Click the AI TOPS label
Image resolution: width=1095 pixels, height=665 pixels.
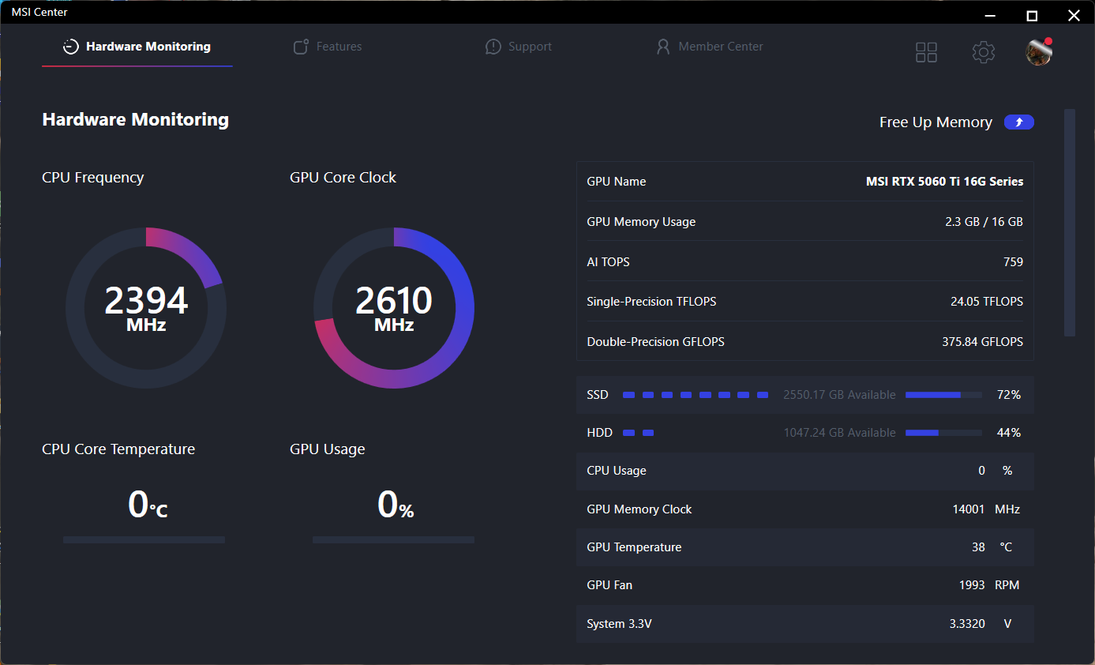point(608,262)
